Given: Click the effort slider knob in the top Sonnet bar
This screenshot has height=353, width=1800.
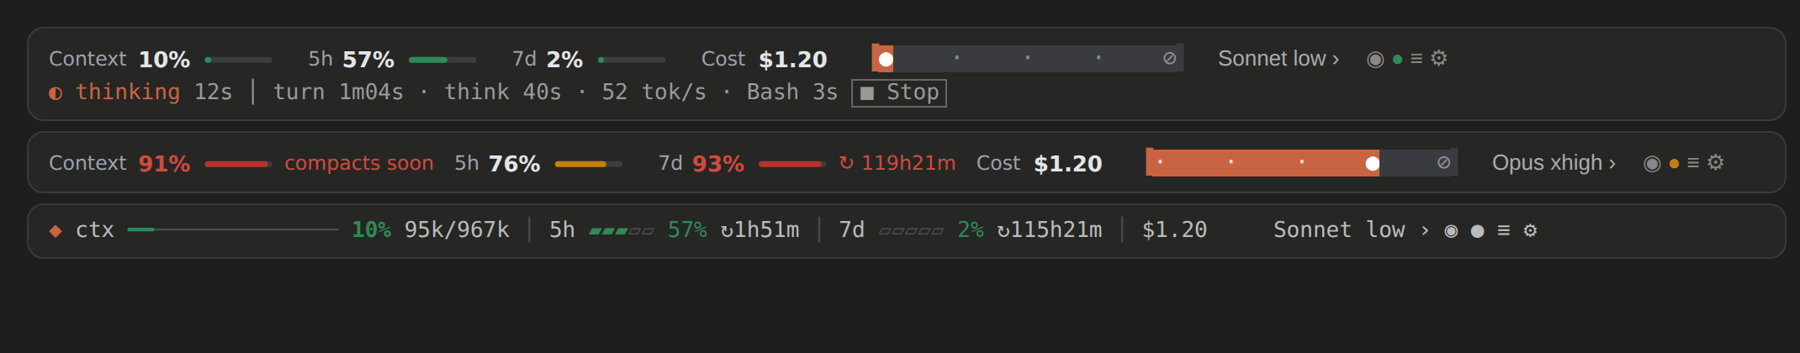Looking at the screenshot, I should pos(886,59).
